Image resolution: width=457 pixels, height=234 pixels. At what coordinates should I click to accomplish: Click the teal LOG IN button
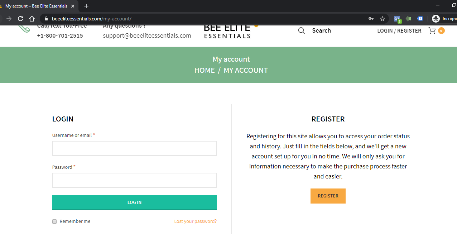click(135, 202)
